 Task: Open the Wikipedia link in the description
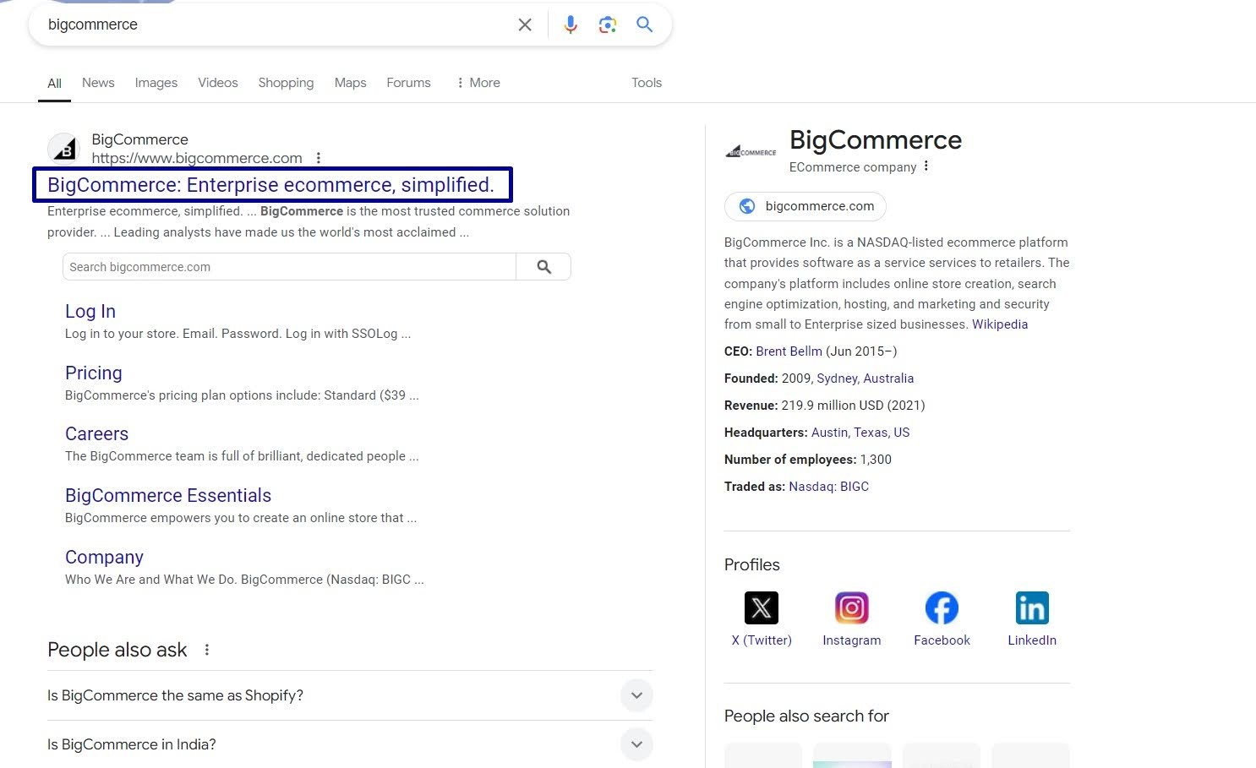tap(1000, 324)
